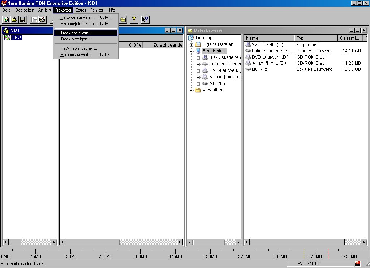Choose Medium auswerfen menu entry

click(86, 55)
